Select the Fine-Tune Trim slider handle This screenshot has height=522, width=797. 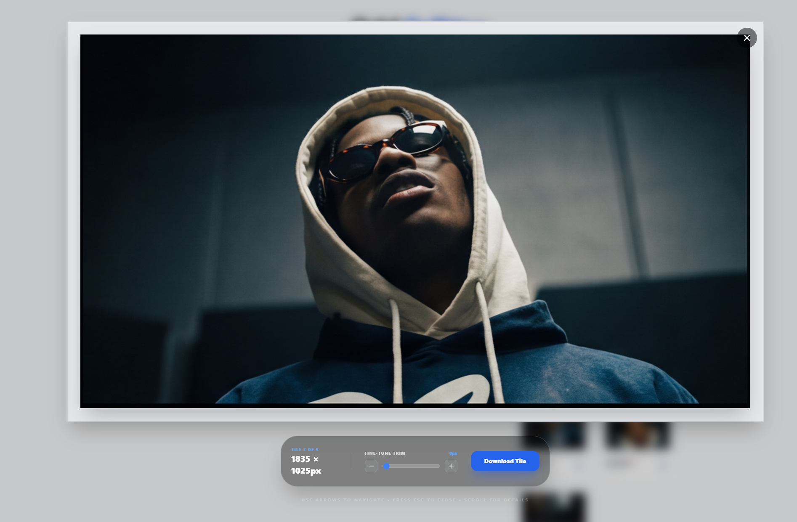coord(387,466)
